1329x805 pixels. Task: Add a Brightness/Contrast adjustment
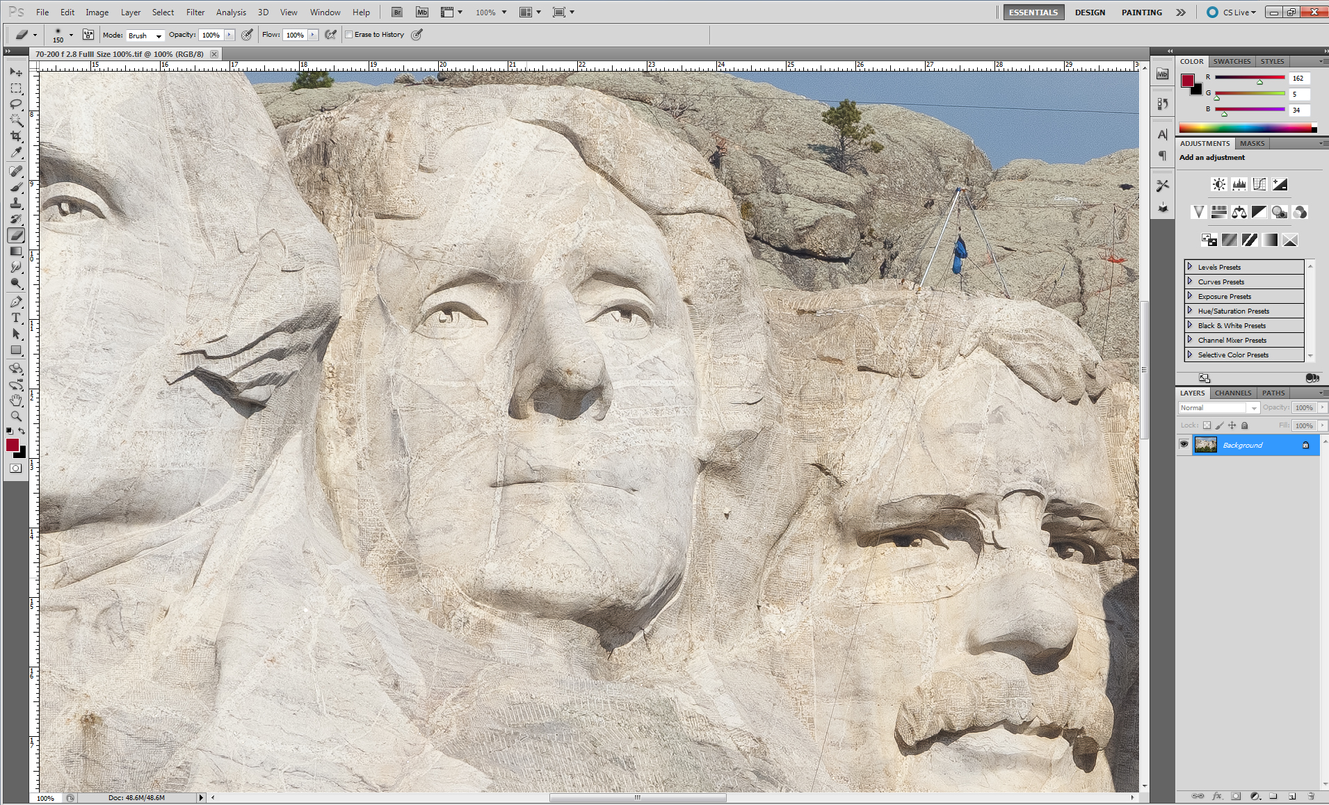[x=1218, y=184]
